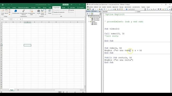172x96 pixels.
Task: Open the Ejecutar menu in VBA editor
Action: 121,7
